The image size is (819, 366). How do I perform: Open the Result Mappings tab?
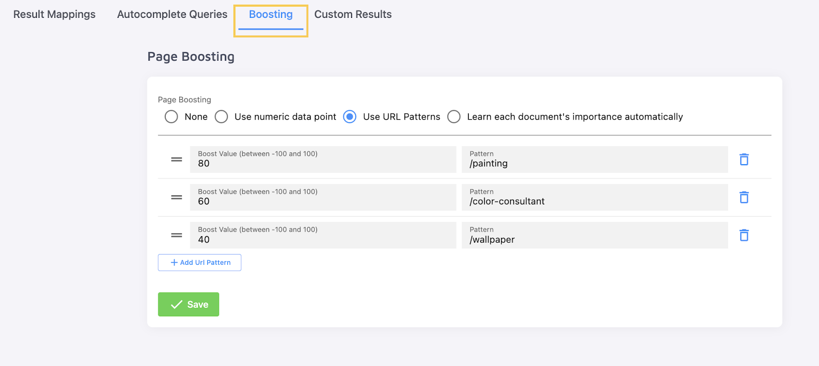click(x=54, y=14)
